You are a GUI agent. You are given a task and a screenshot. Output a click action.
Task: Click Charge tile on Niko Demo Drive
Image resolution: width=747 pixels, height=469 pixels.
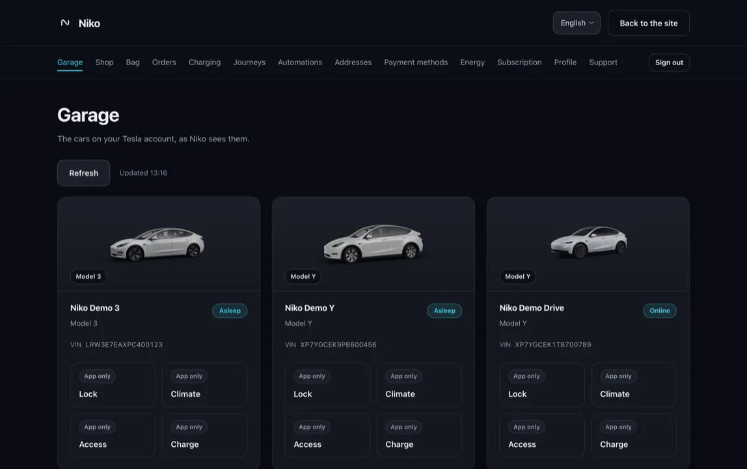[634, 436]
